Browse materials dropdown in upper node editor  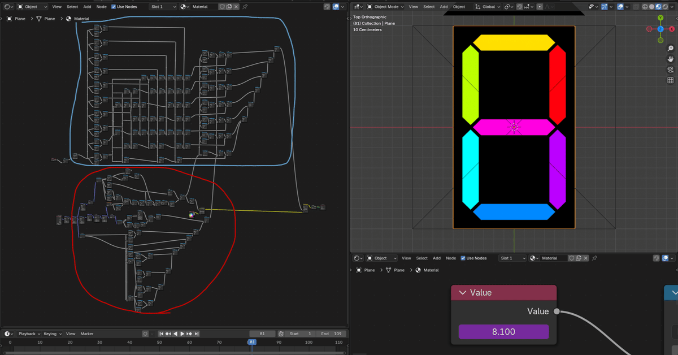(186, 7)
